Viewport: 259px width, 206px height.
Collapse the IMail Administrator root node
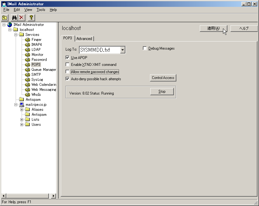(4, 25)
